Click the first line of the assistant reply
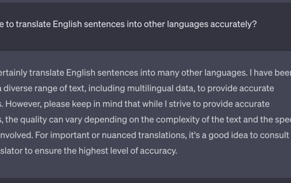Image resolution: width=291 pixels, height=183 pixels. coord(145,73)
